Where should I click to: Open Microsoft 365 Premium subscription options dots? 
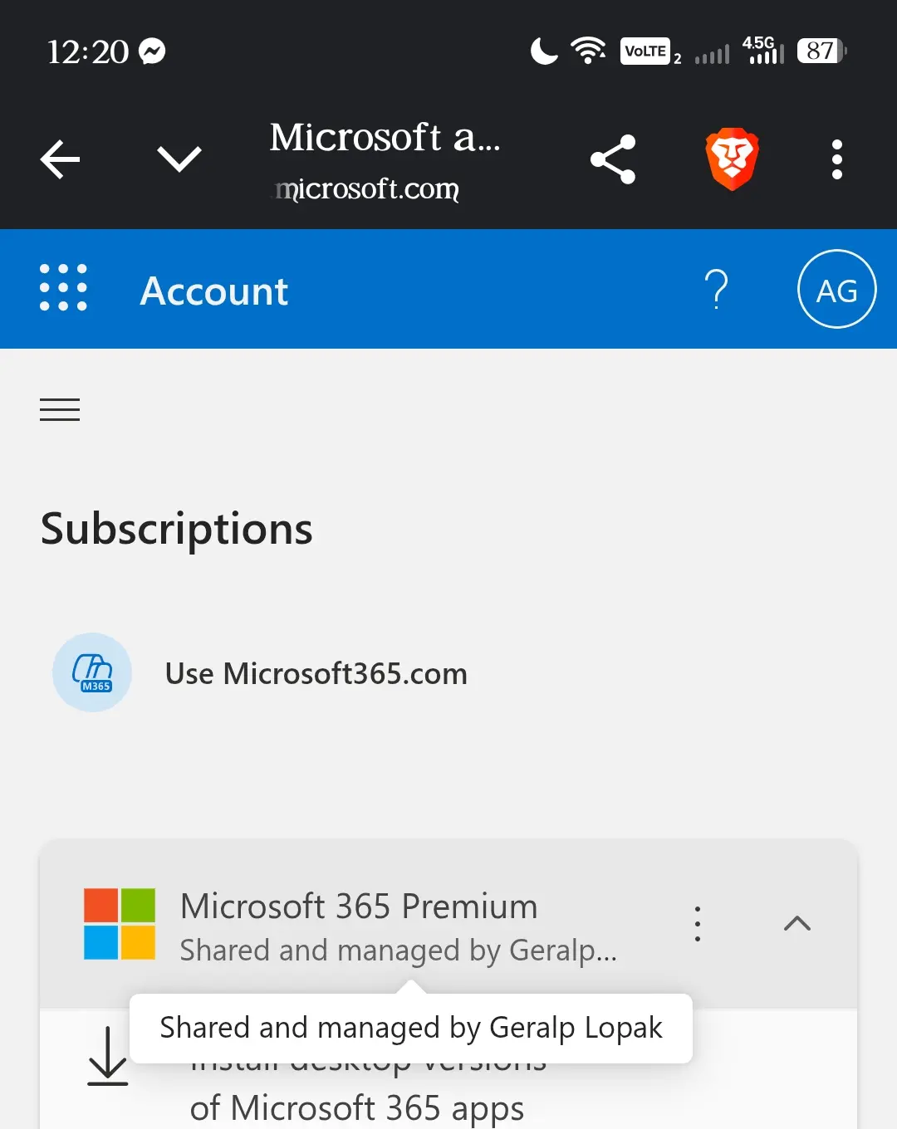698,924
